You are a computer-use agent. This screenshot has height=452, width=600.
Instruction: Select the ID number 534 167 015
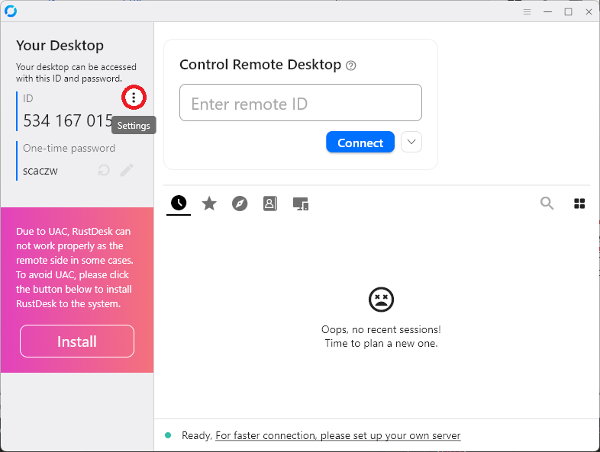coord(68,120)
